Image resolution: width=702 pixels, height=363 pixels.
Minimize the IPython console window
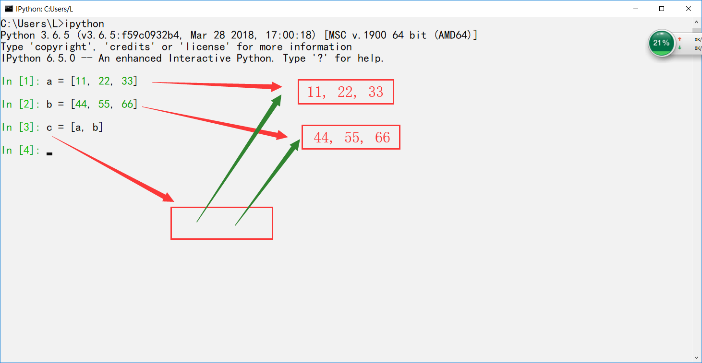click(636, 9)
